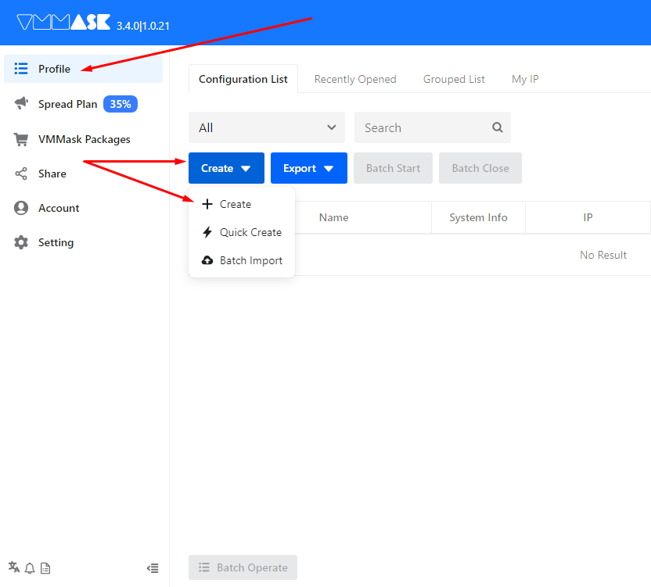This screenshot has height=587, width=651.
Task: Open VMMask Packages page
Action: pos(83,139)
